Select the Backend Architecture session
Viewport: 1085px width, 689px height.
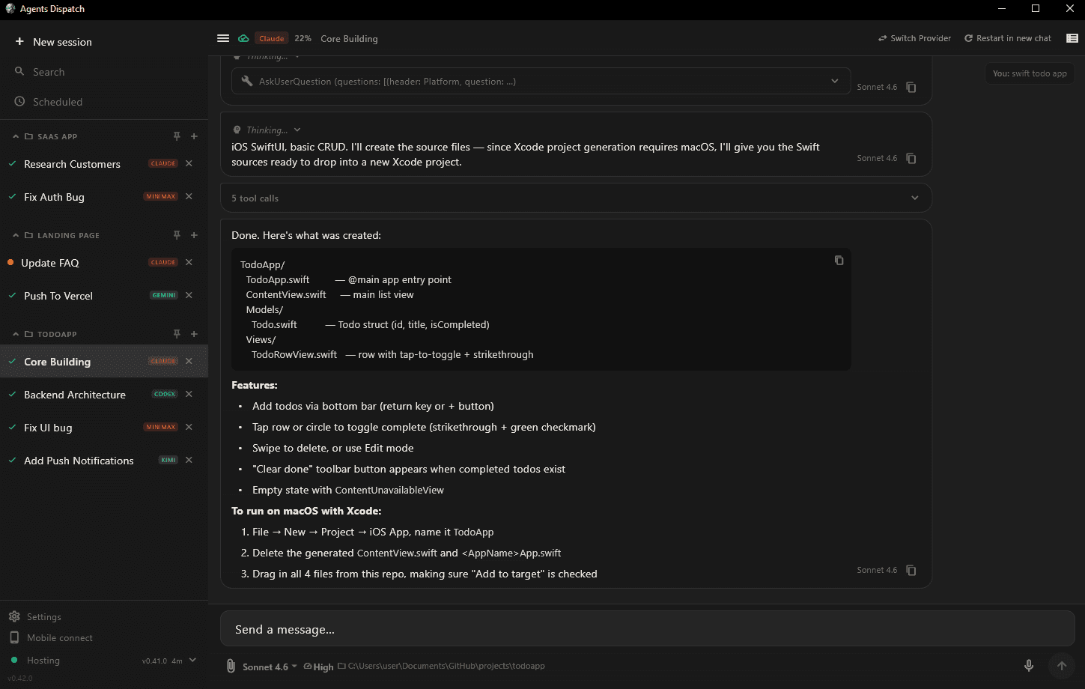(x=75, y=395)
